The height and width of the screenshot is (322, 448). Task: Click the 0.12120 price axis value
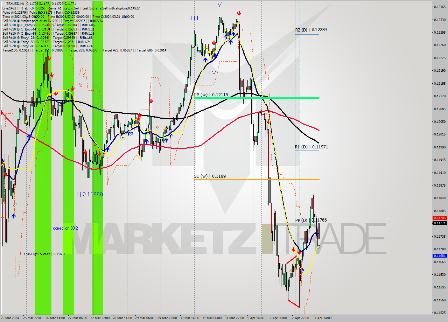pos(440,96)
